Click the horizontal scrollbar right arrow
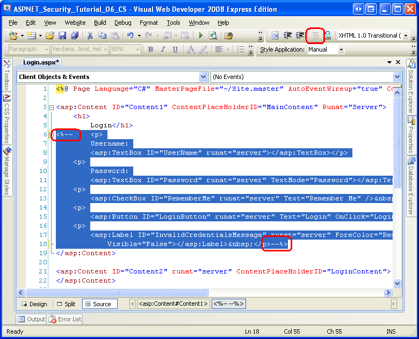This screenshot has width=419, height=339. pyautogui.click(x=388, y=292)
